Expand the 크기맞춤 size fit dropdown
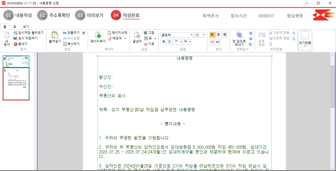 click(x=305, y=40)
